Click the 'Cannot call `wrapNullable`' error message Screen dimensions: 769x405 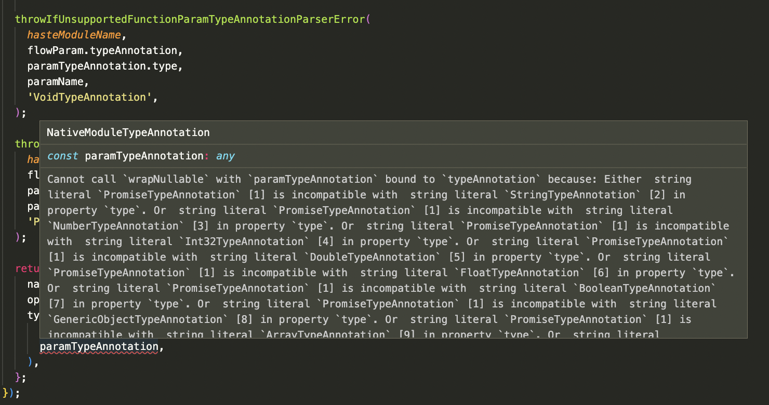pos(128,179)
